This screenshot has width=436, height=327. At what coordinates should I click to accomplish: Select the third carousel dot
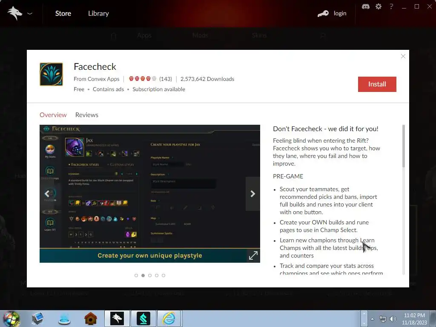(x=150, y=275)
